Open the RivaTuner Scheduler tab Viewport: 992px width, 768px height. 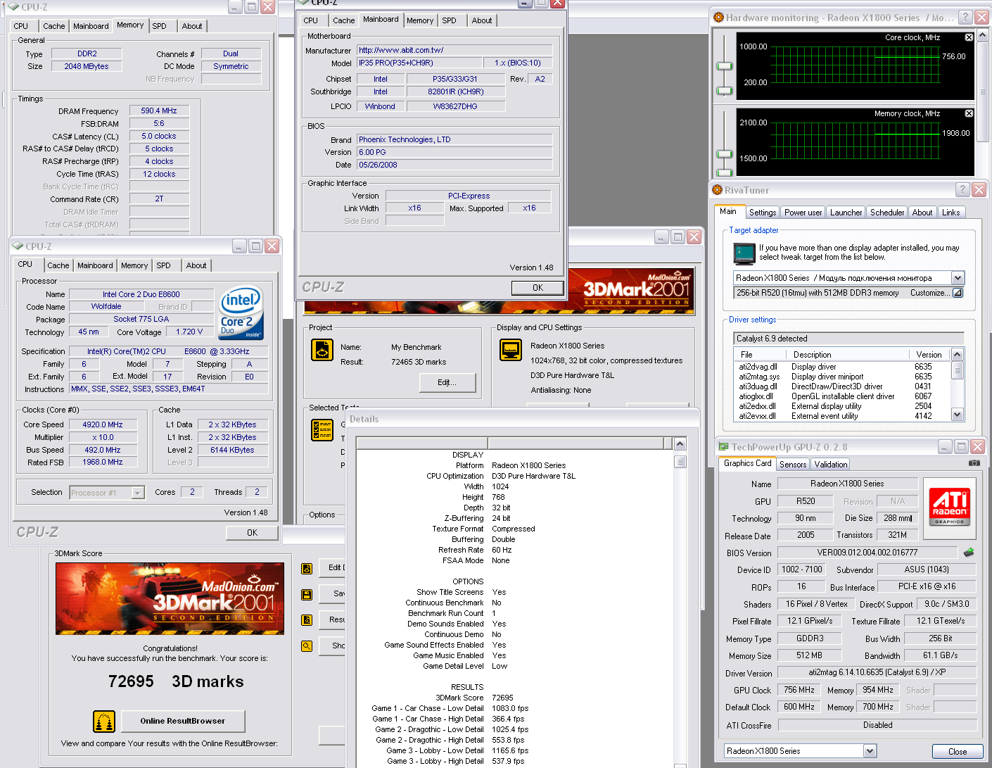(x=887, y=213)
